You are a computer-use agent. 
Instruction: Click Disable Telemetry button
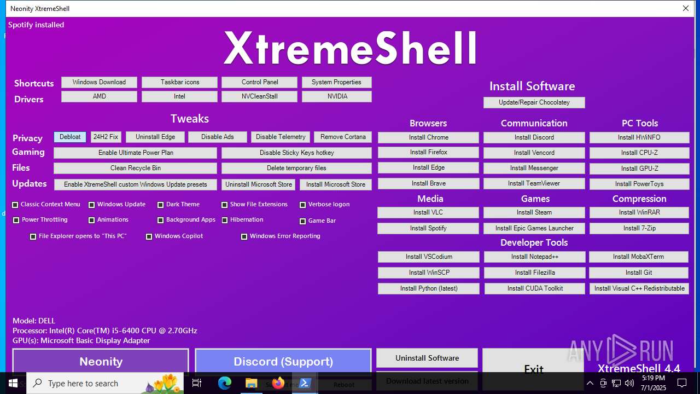click(x=281, y=137)
